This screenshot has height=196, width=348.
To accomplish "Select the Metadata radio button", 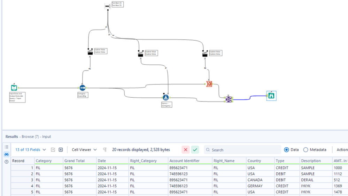I will click(306, 150).
